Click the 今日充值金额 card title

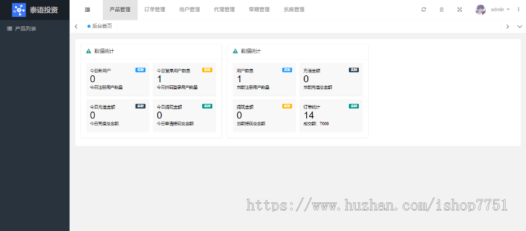point(102,107)
